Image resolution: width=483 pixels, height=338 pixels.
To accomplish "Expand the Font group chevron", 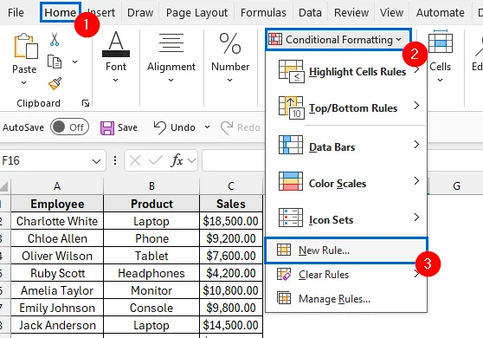I will 115,81.
